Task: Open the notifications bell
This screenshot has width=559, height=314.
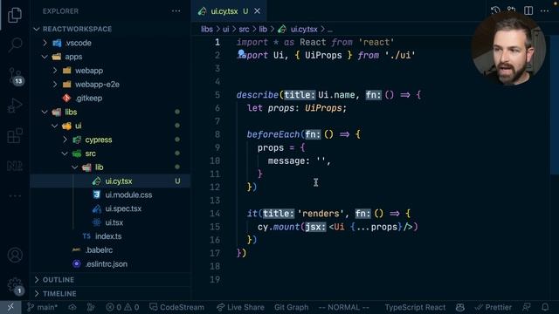Action: click(545, 307)
